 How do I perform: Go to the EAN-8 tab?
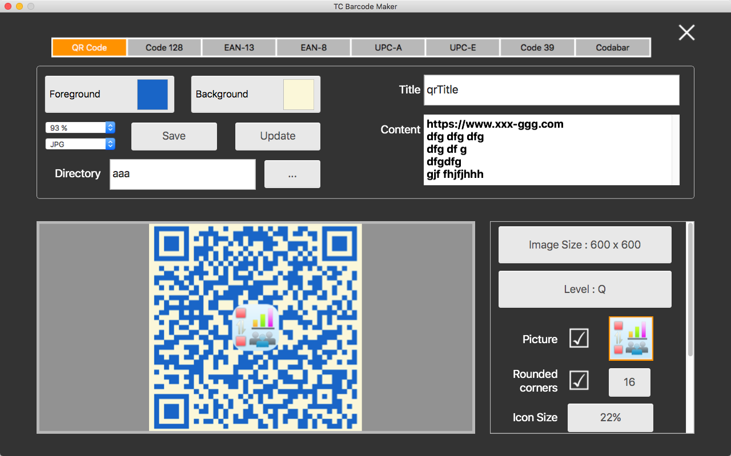(314, 47)
